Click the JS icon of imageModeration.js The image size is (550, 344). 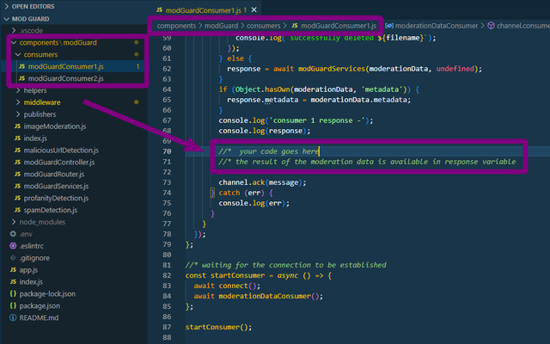pyautogui.click(x=17, y=126)
